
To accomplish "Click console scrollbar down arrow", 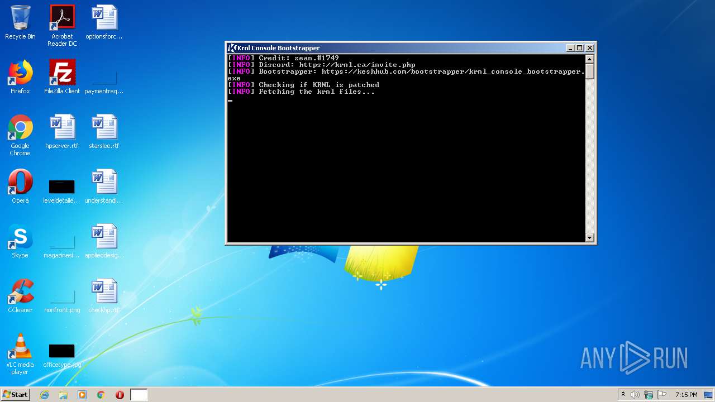I will pyautogui.click(x=589, y=237).
